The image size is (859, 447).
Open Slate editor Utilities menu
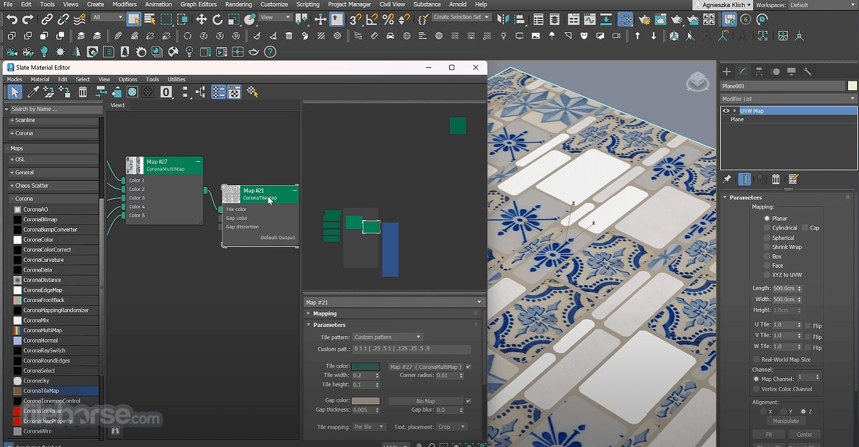click(x=176, y=79)
